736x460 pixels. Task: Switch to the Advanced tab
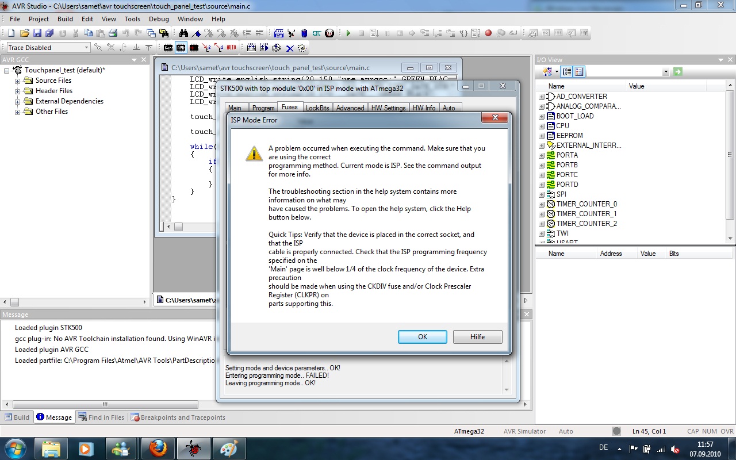(x=350, y=108)
